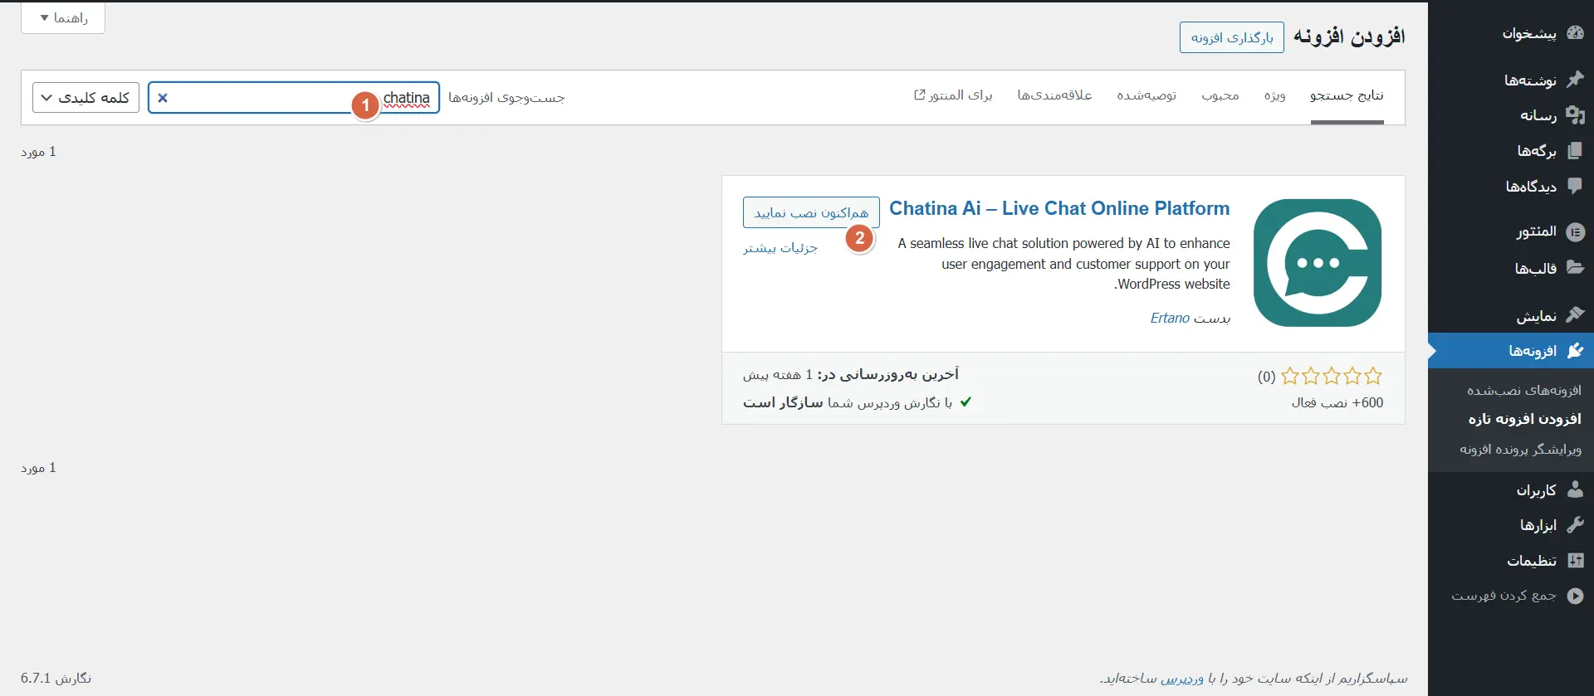This screenshot has height=696, width=1594.
Task: Switch to the ویژه tab
Action: (1274, 95)
